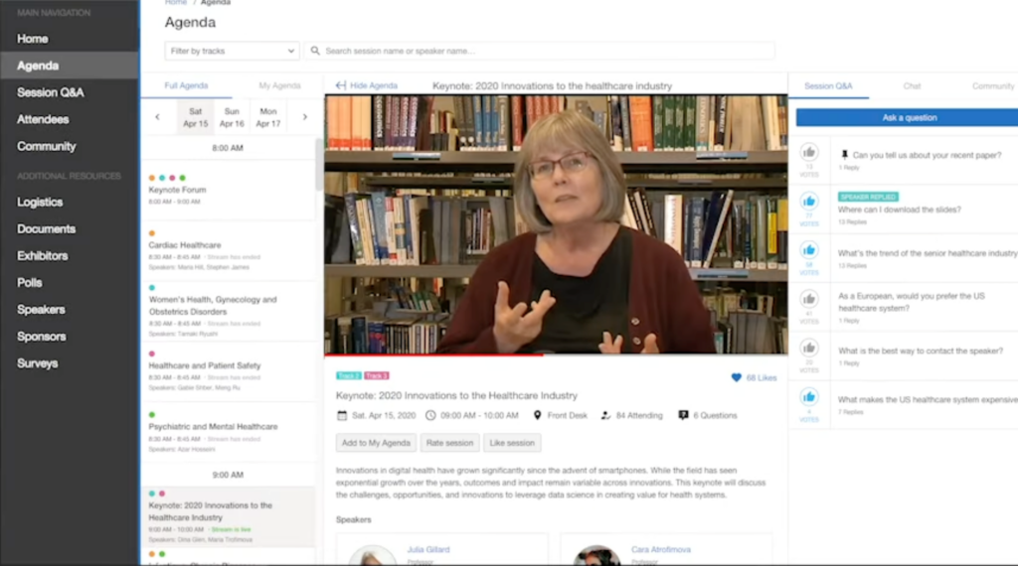Select Mon Apr 17 date
The height and width of the screenshot is (566, 1018).
pyautogui.click(x=268, y=117)
